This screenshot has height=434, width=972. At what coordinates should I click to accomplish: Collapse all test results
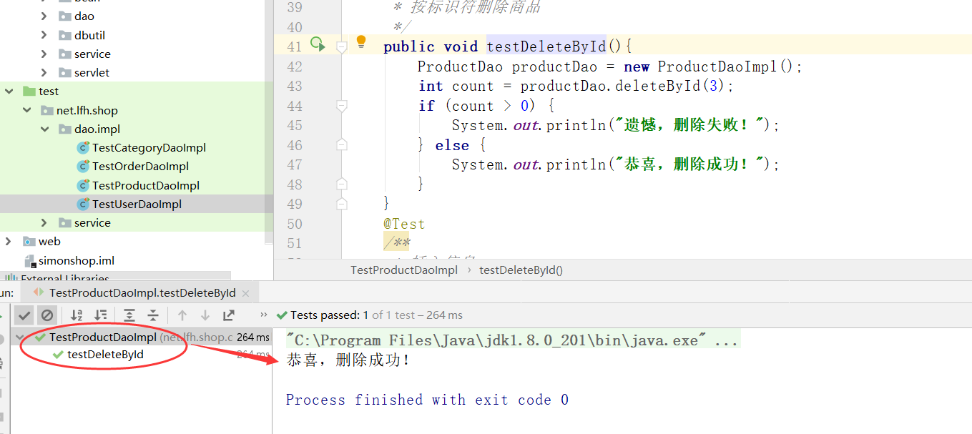153,315
